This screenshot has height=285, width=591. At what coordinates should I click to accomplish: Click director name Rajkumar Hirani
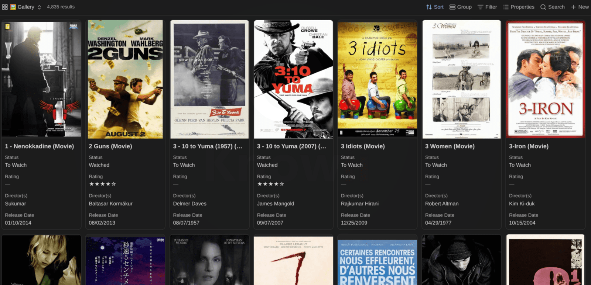(x=360, y=204)
